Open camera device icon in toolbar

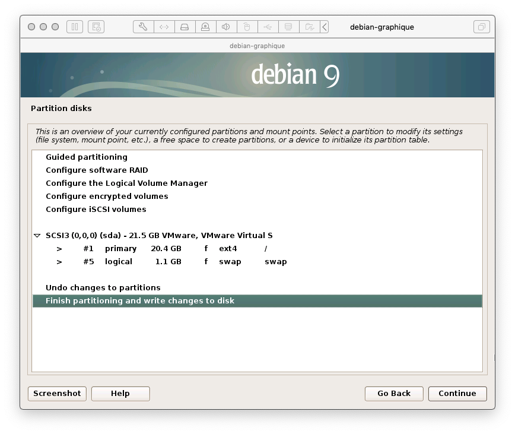click(205, 27)
